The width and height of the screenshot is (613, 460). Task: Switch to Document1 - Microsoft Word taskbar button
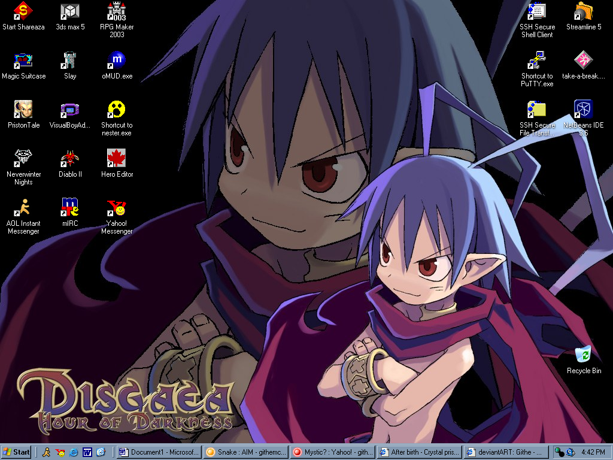[x=159, y=452]
